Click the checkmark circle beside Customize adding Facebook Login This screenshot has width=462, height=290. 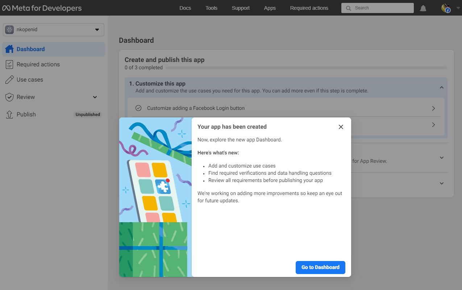138,108
